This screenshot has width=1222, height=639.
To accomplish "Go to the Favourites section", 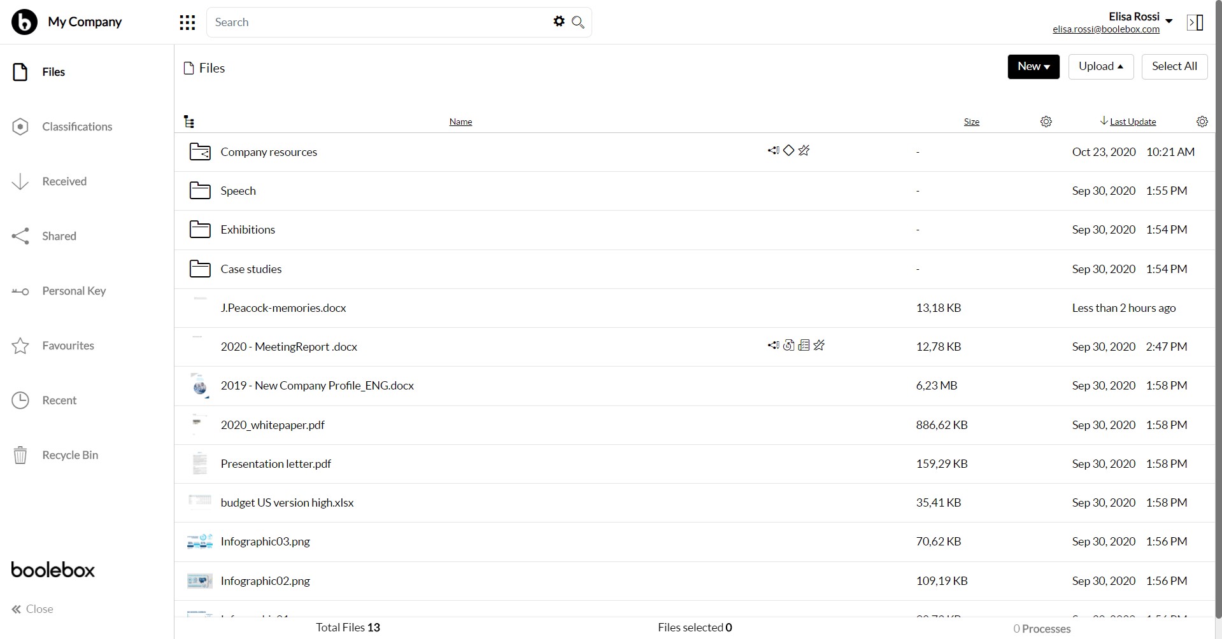I will [20, 345].
